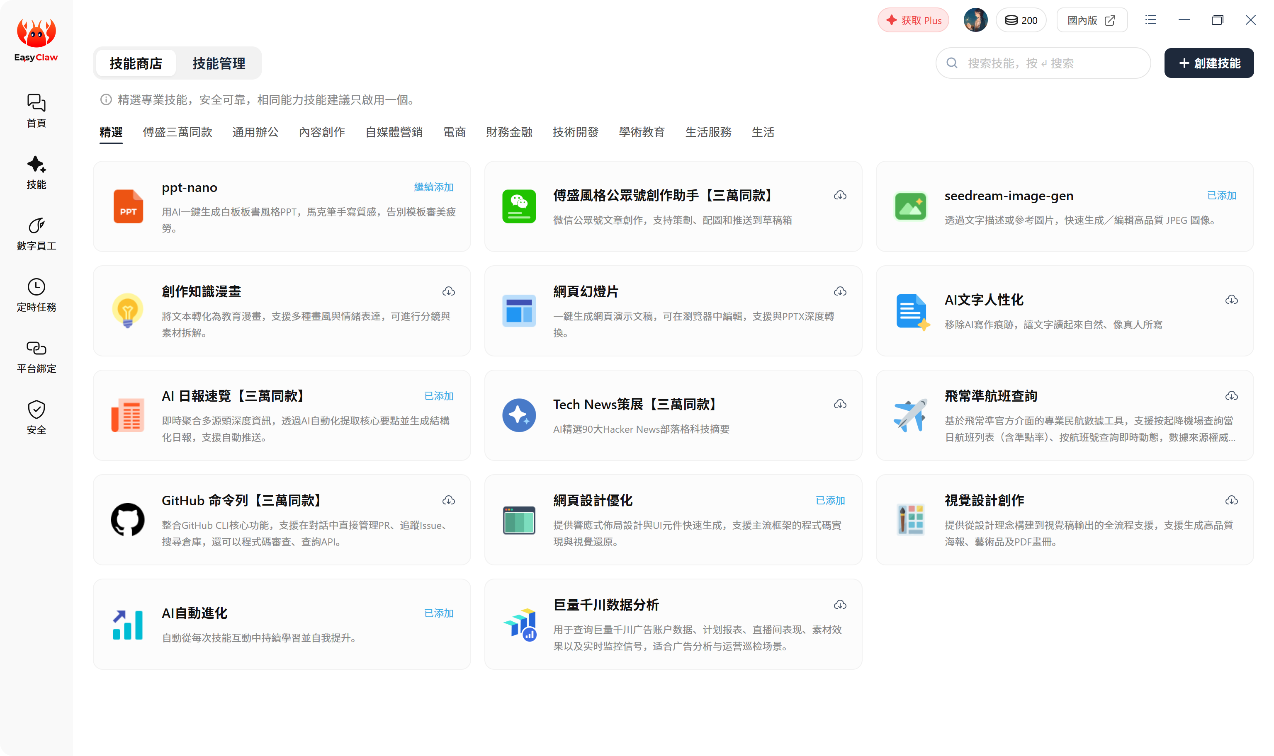This screenshot has width=1274, height=756.
Task: Click cloud download icon for 網頁幻燈片
Action: point(840,291)
